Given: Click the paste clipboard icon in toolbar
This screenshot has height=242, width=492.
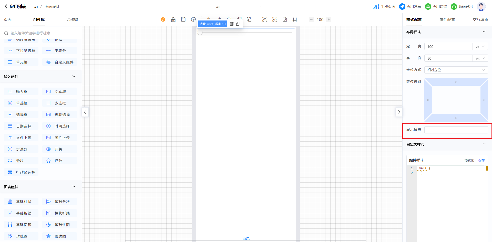Looking at the screenshot, I should tap(249, 19).
